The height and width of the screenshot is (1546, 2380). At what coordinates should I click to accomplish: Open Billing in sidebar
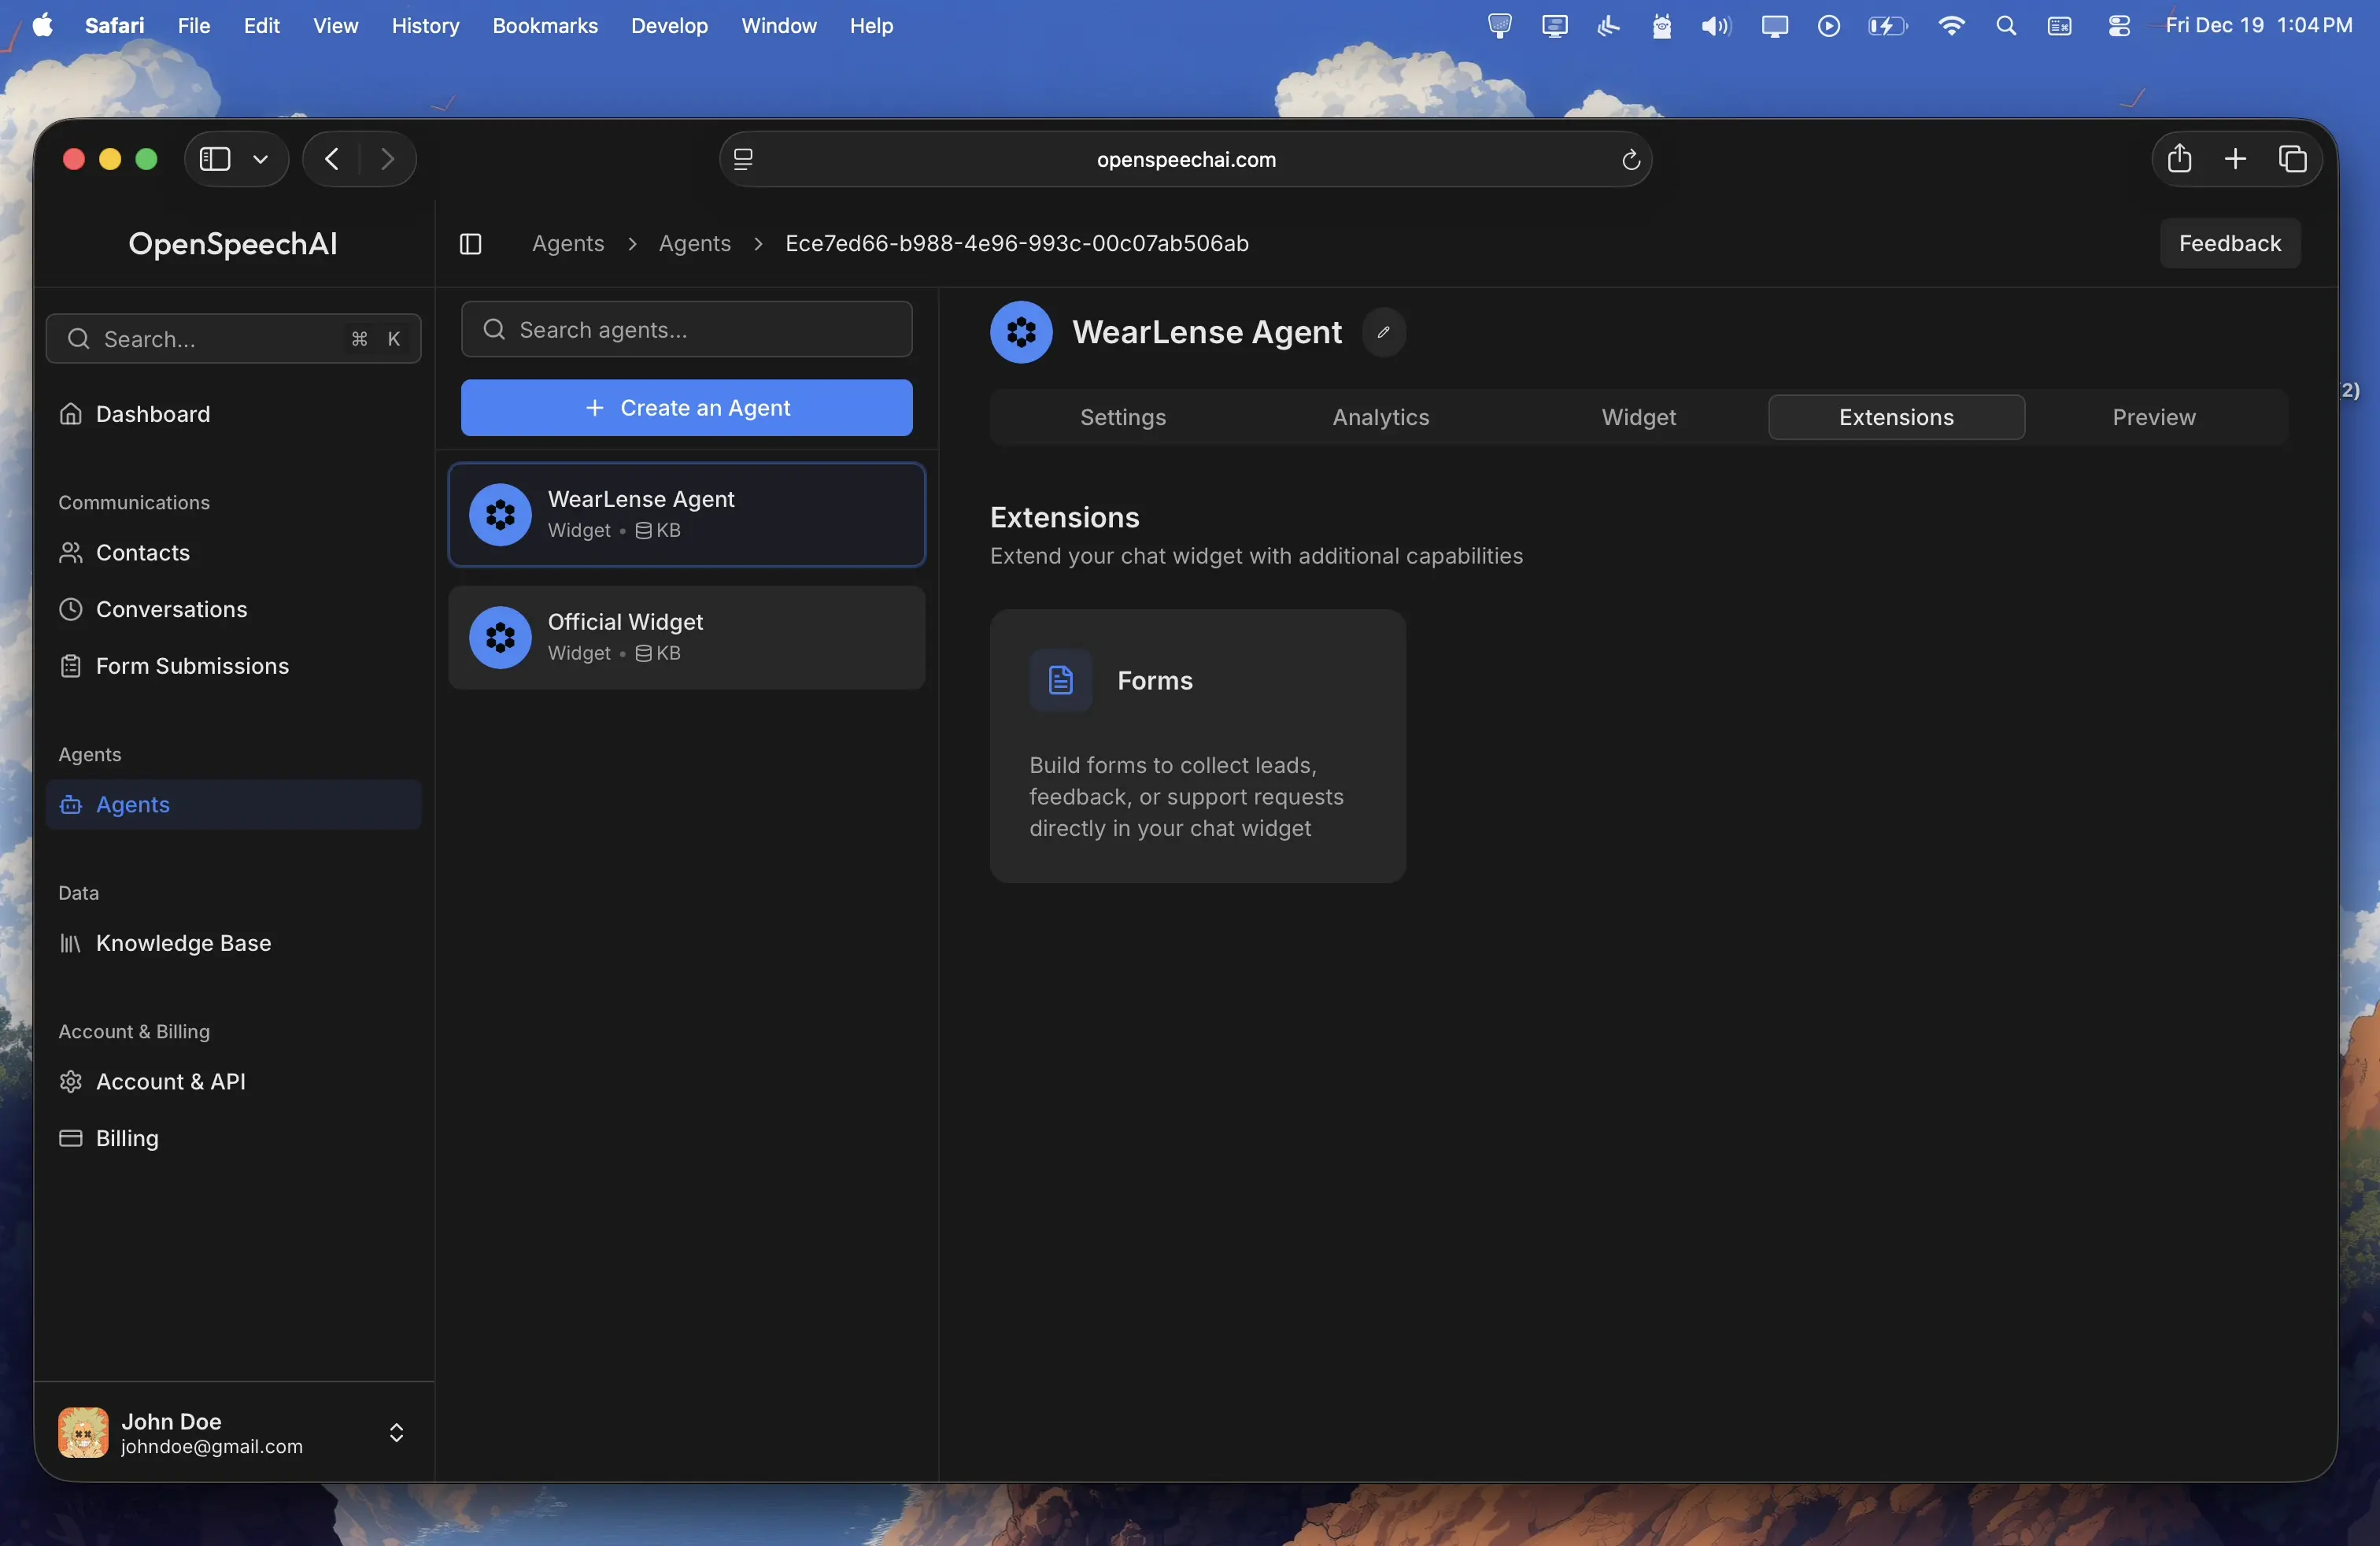coord(233,1138)
